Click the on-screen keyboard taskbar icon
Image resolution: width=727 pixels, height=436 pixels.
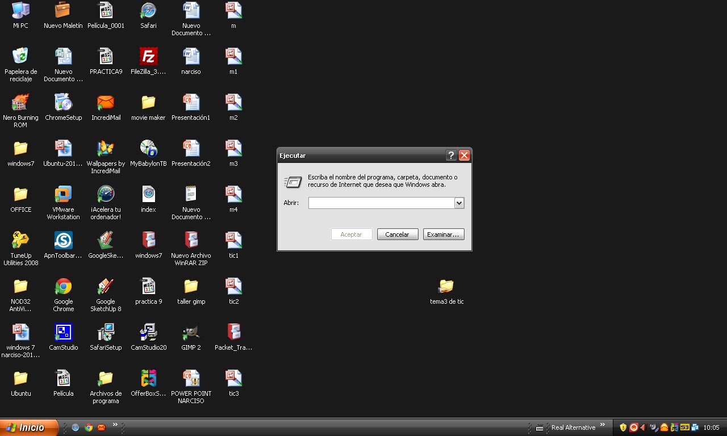[540, 427]
